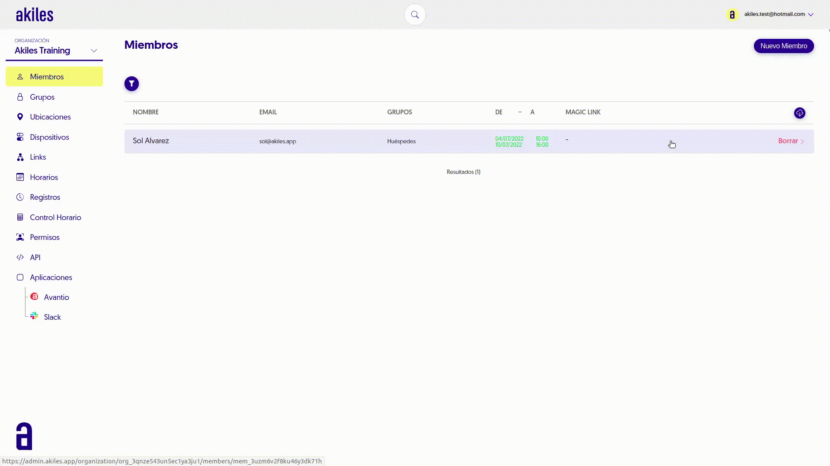Click the chevron next to Borrar
This screenshot has height=466, width=830.
click(x=802, y=142)
